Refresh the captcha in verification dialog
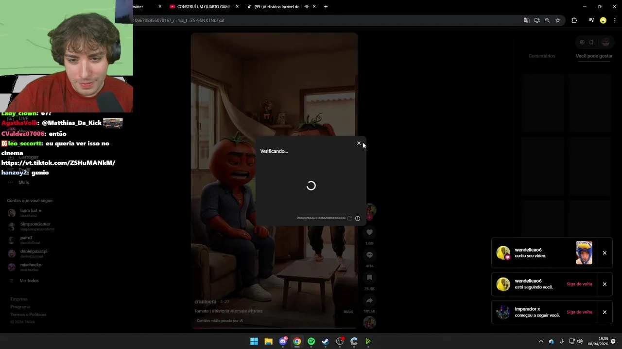This screenshot has height=349, width=622. [x=349, y=218]
